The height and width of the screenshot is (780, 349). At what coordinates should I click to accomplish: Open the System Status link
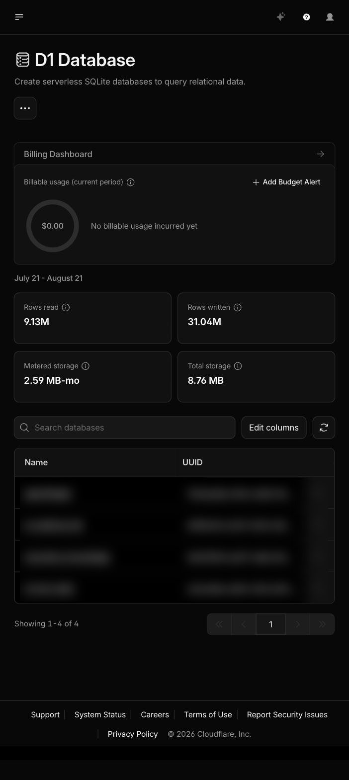point(100,714)
